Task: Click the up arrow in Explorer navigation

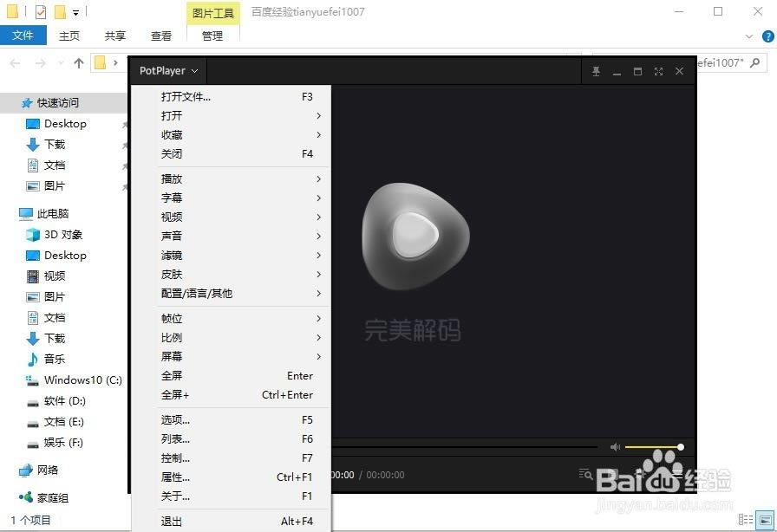Action: coord(79,62)
